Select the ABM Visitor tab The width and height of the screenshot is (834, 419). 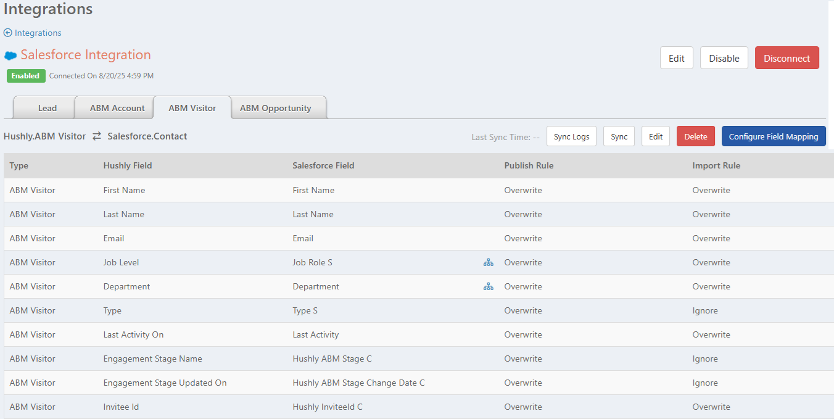[x=192, y=108]
